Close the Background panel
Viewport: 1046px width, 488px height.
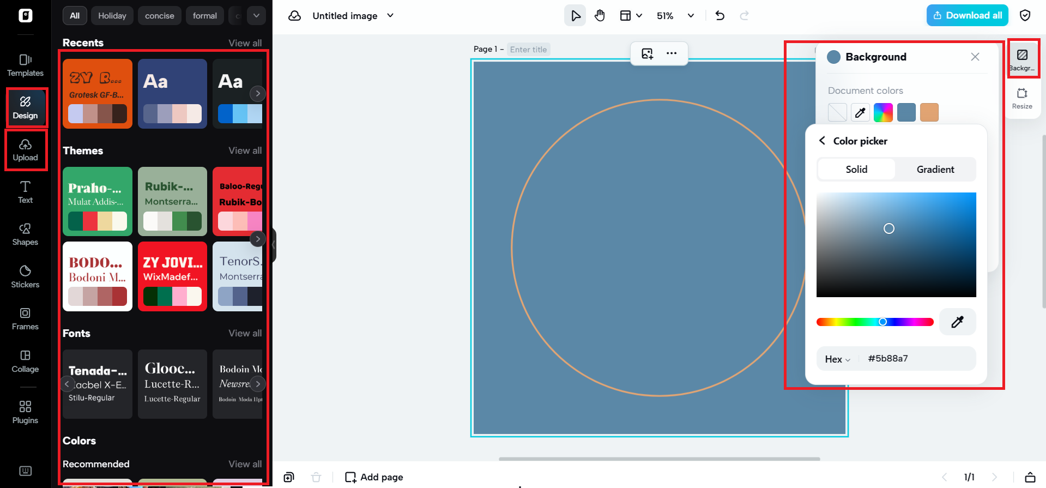tap(975, 57)
